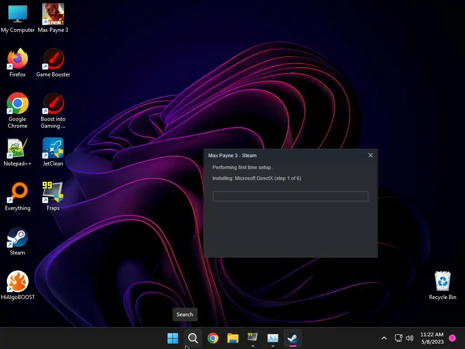Open Chrome from the taskbar
Image resolution: width=465 pixels, height=349 pixels.
(x=213, y=338)
